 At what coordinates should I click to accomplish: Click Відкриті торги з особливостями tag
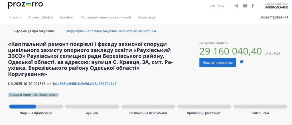pos(33,95)
